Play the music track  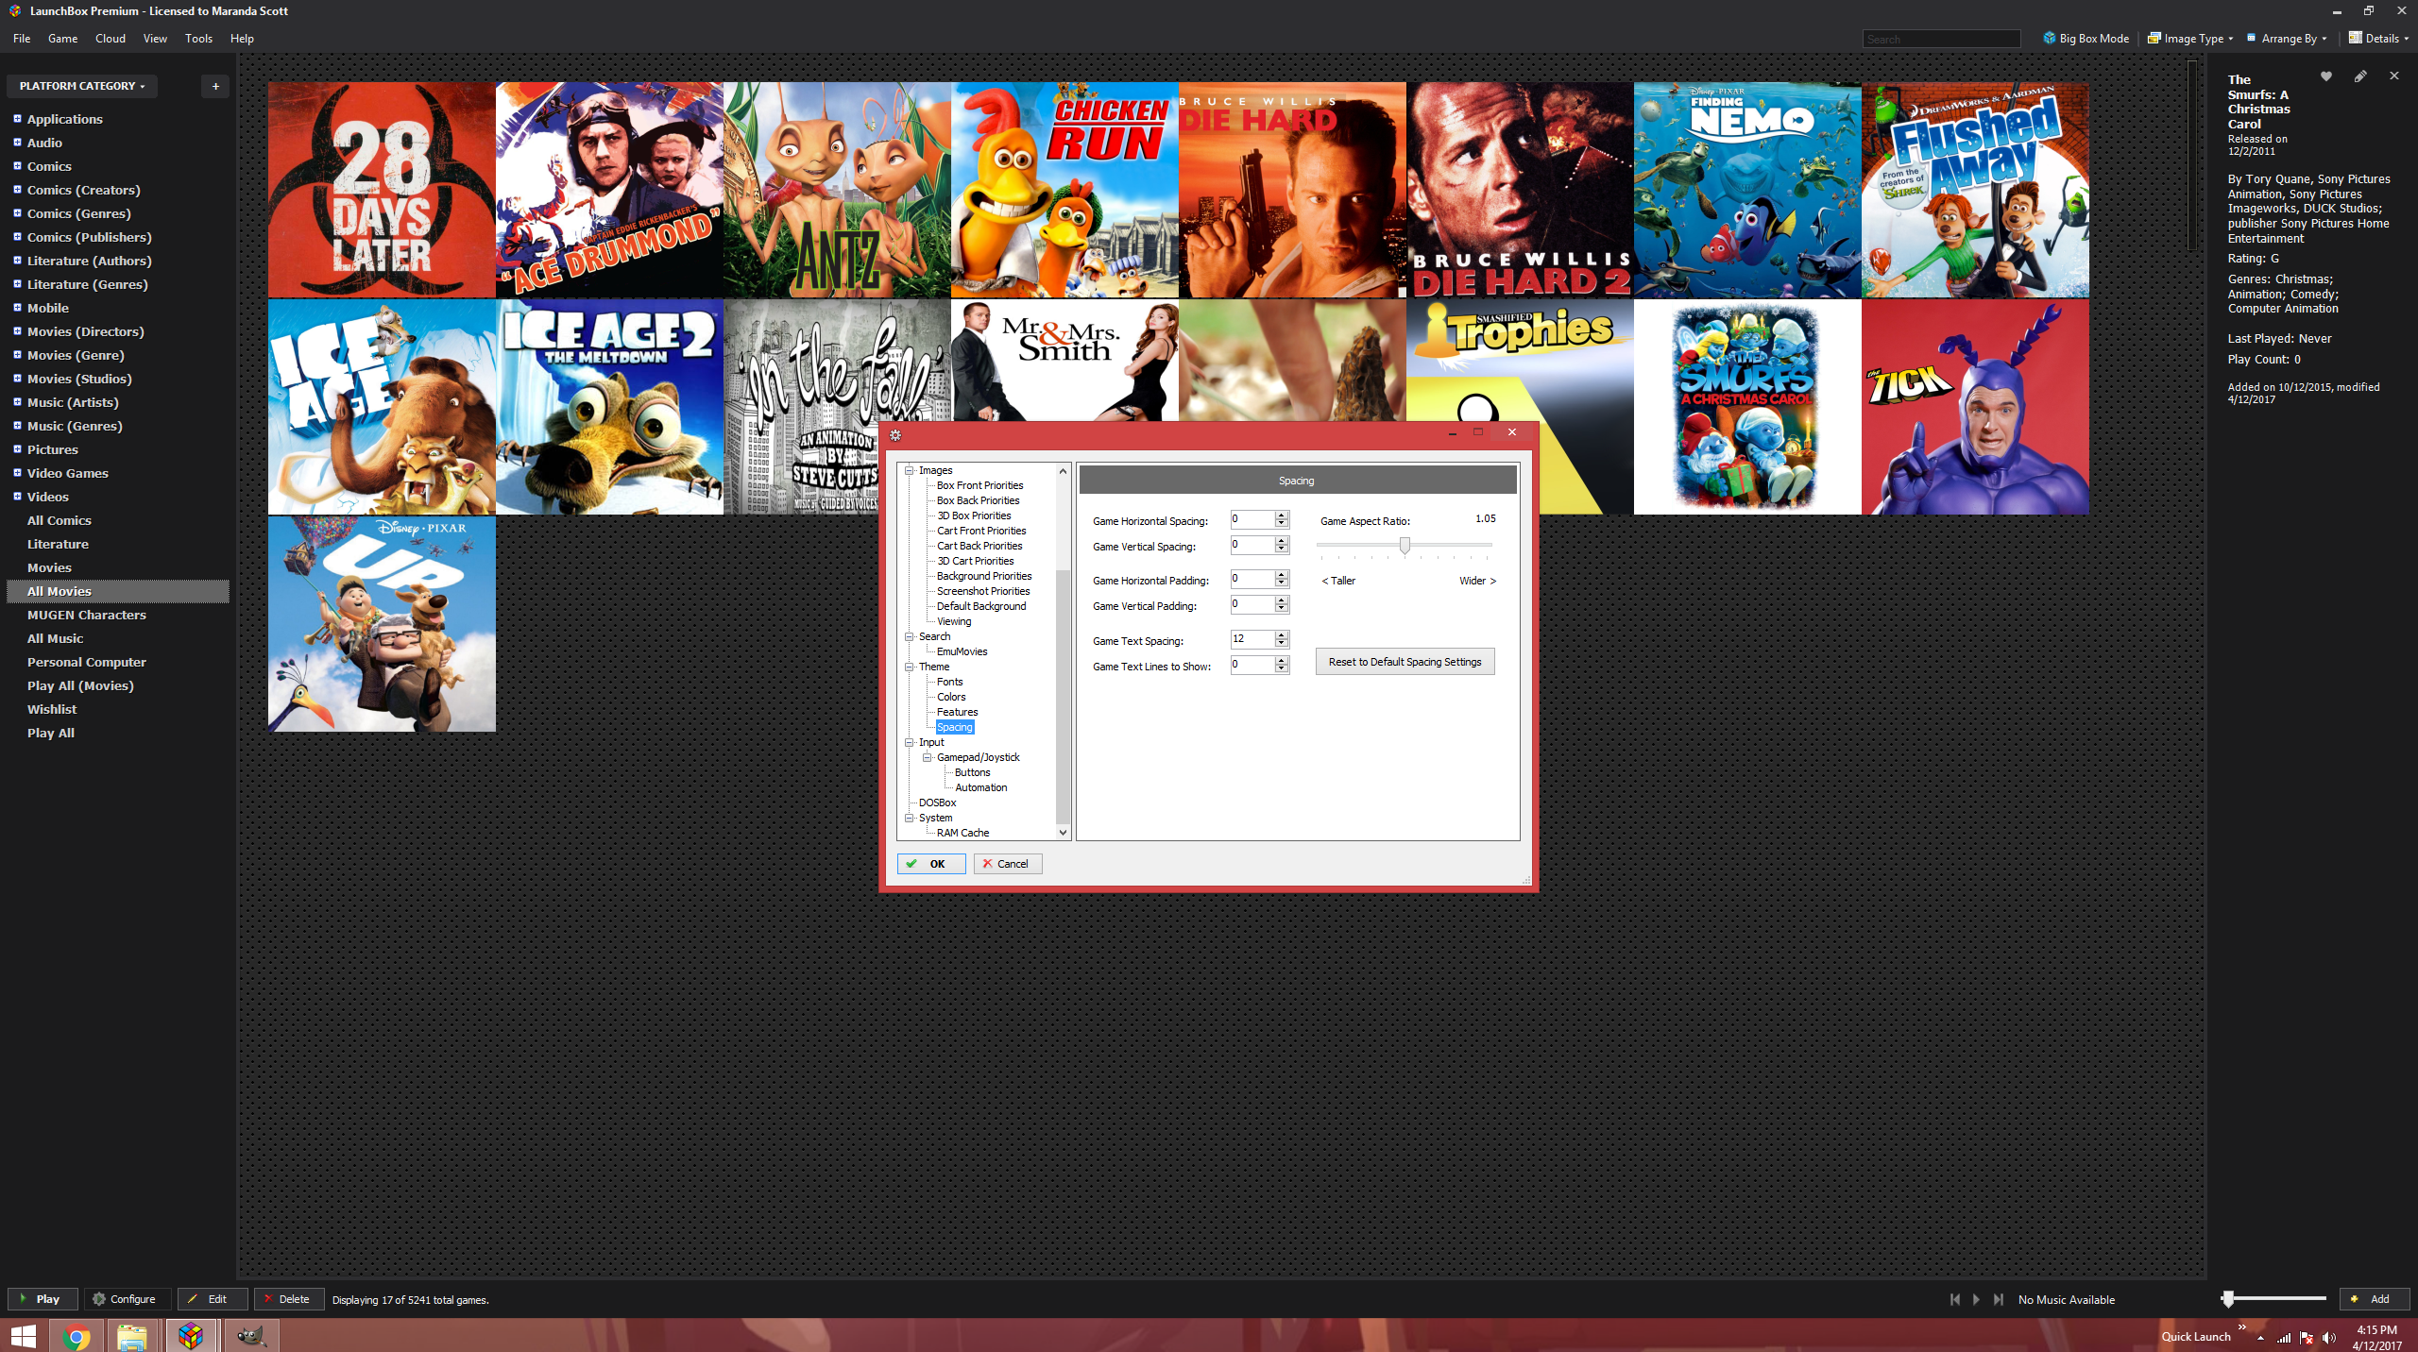pos(1976,1299)
